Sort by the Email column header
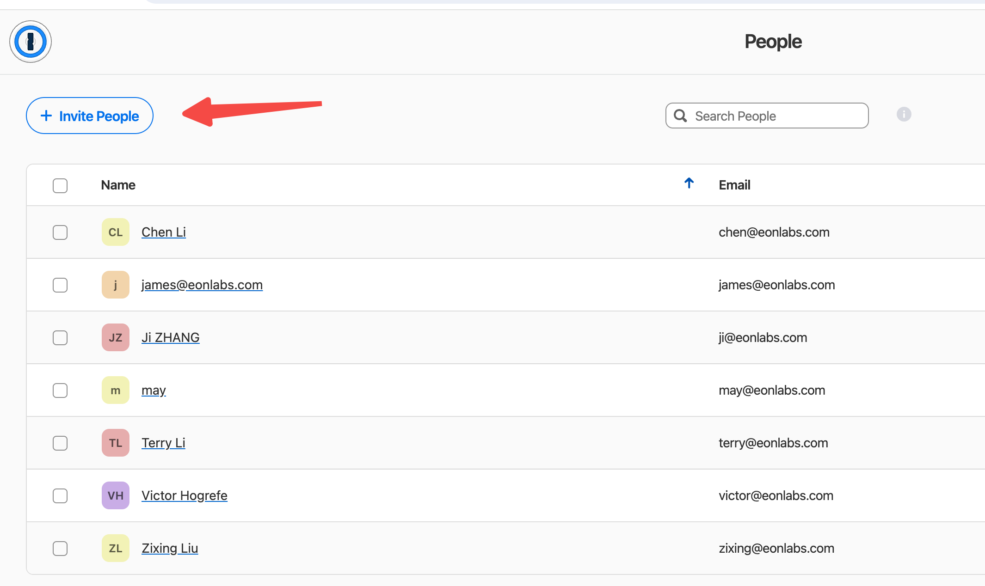985x586 pixels. tap(734, 185)
